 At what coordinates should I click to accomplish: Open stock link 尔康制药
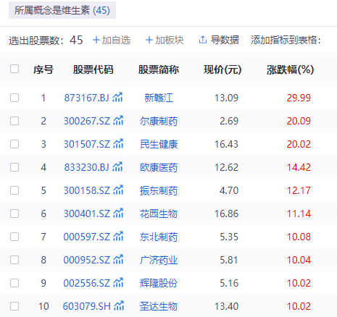pos(159,121)
